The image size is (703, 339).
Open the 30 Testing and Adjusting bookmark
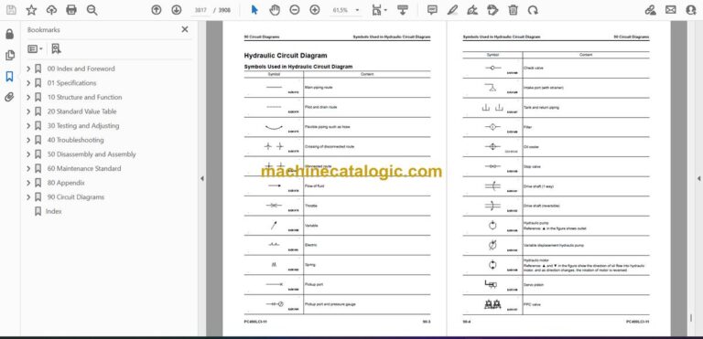pyautogui.click(x=83, y=126)
